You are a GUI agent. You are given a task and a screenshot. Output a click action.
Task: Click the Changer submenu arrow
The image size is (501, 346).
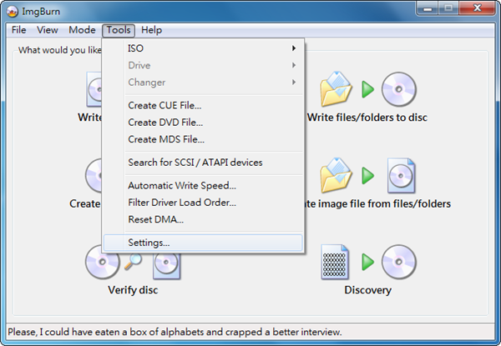294,83
